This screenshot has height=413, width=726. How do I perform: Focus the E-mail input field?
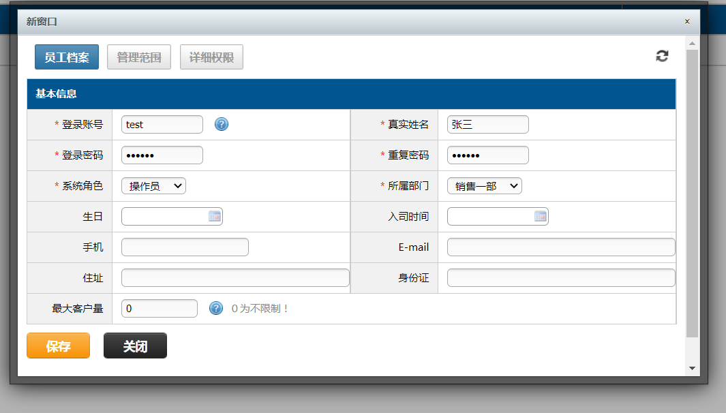click(561, 247)
